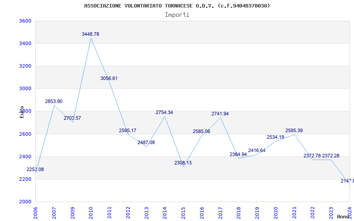Click the y-axis tick 2000
The height and width of the screenshot is (221, 354).
[x=25, y=202]
